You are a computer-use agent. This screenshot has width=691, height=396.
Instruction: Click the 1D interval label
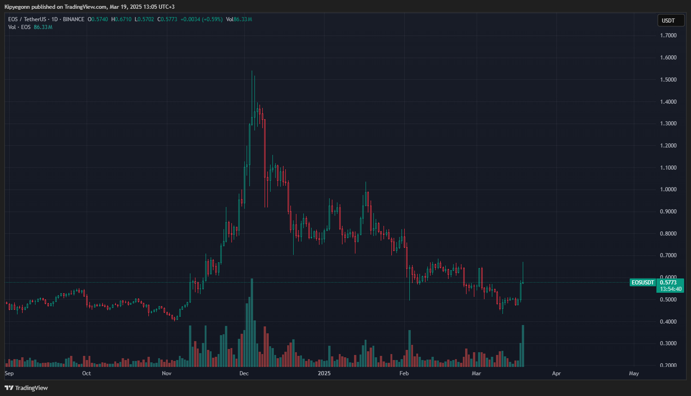coord(54,19)
